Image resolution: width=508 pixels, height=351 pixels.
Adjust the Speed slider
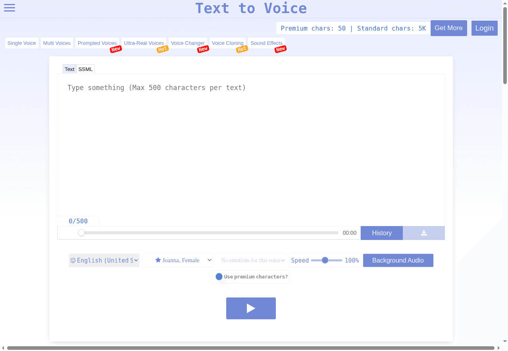pos(325,260)
